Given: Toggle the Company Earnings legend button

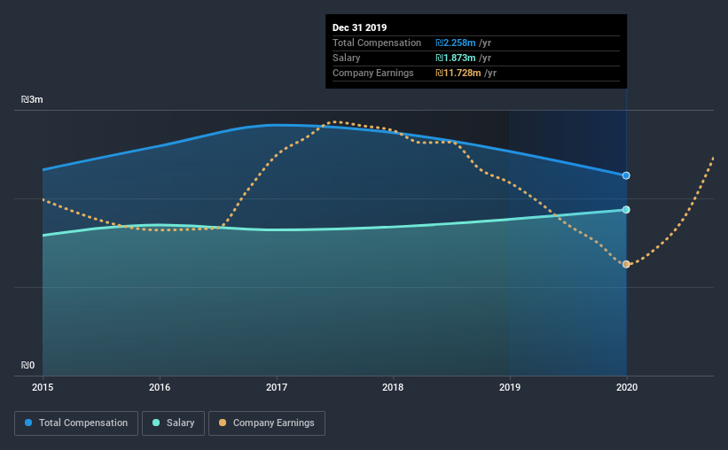Looking at the screenshot, I should (x=267, y=423).
